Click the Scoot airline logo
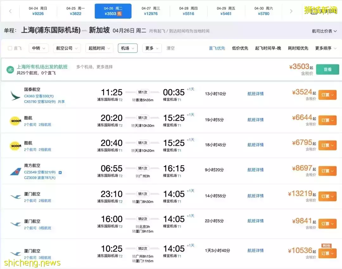342x269 pixels. [x=15, y=121]
